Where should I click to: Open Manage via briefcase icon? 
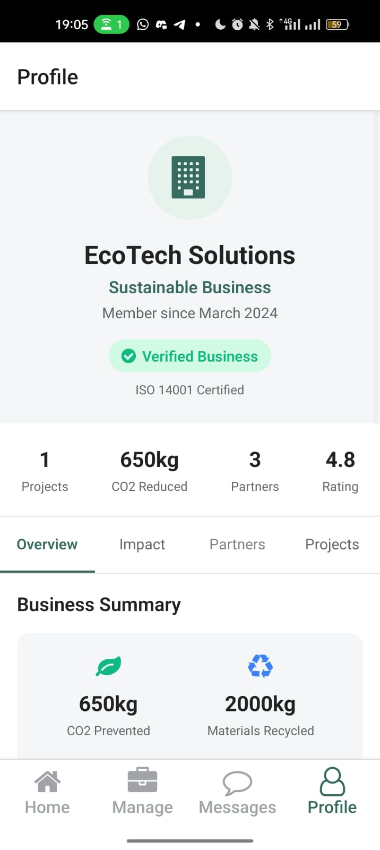pos(142,781)
